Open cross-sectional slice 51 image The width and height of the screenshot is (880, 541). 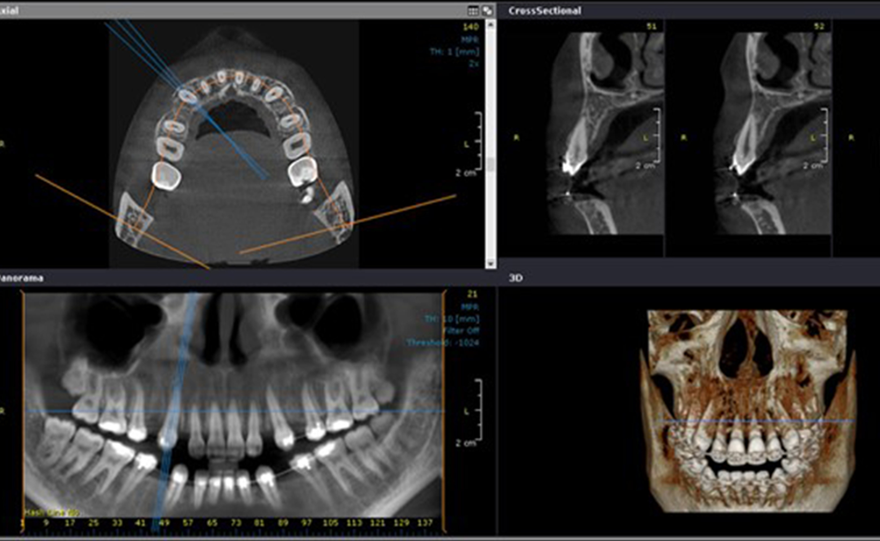point(606,133)
